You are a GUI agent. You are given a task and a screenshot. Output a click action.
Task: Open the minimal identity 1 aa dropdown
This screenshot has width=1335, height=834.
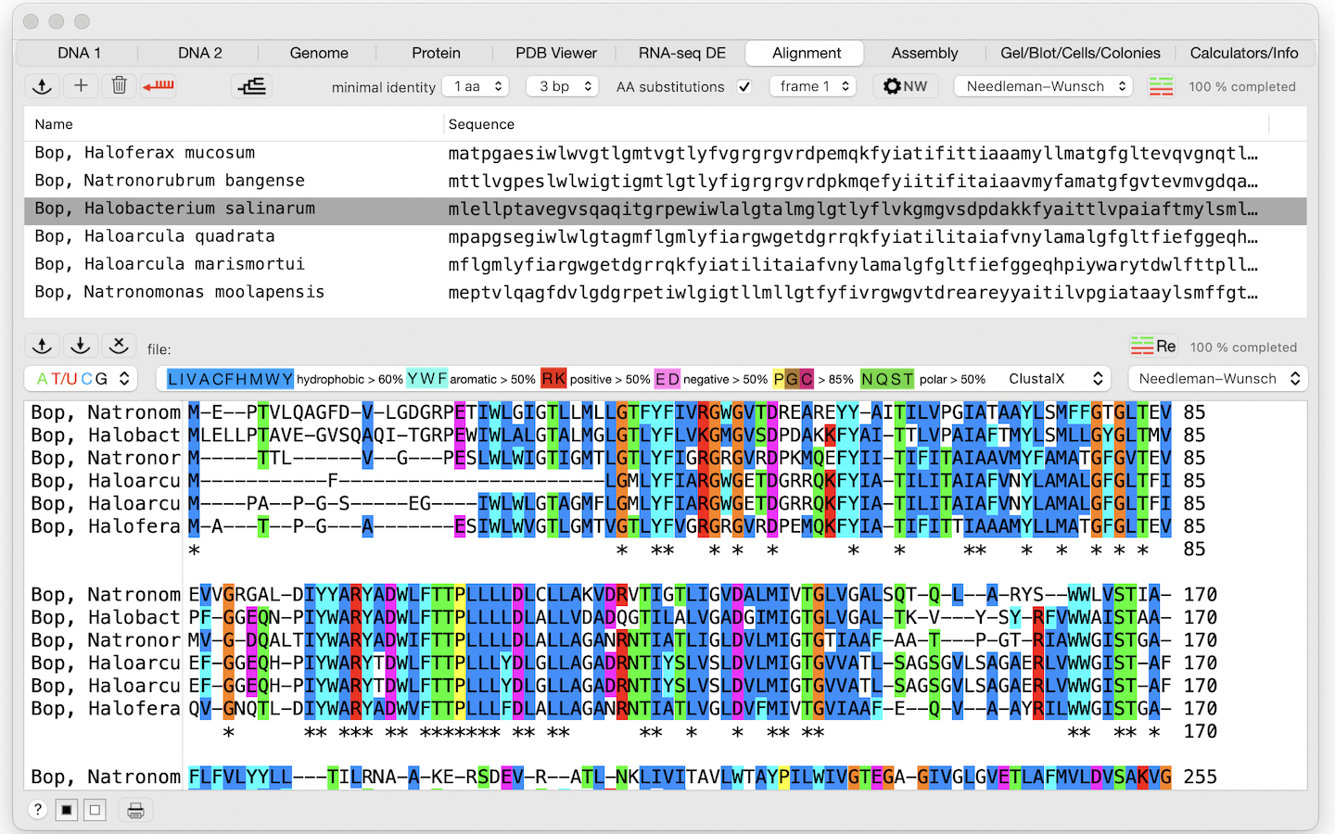(476, 86)
